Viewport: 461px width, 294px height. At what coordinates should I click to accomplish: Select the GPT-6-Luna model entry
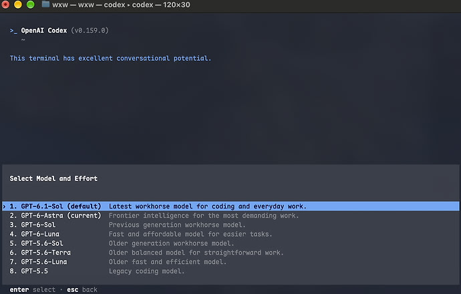pyautogui.click(x=230, y=234)
